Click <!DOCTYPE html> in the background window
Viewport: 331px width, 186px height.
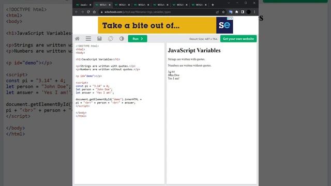coord(26,9)
